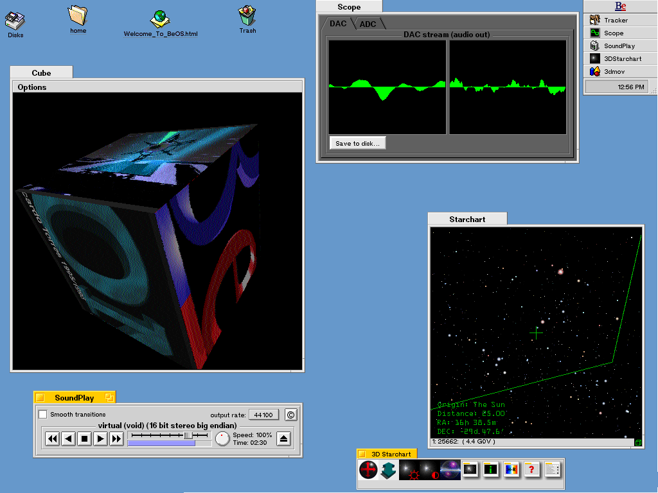The image size is (658, 493).
Task: Open the Be menu in the Deskbar
Action: [x=620, y=6]
